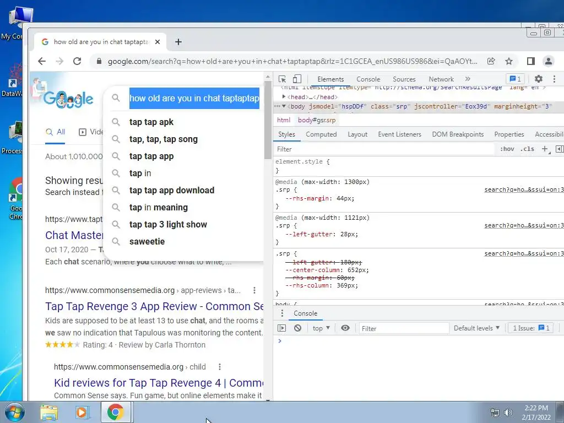
Task: Click the body#gsr.srp breadcrumb
Action: [x=317, y=120]
